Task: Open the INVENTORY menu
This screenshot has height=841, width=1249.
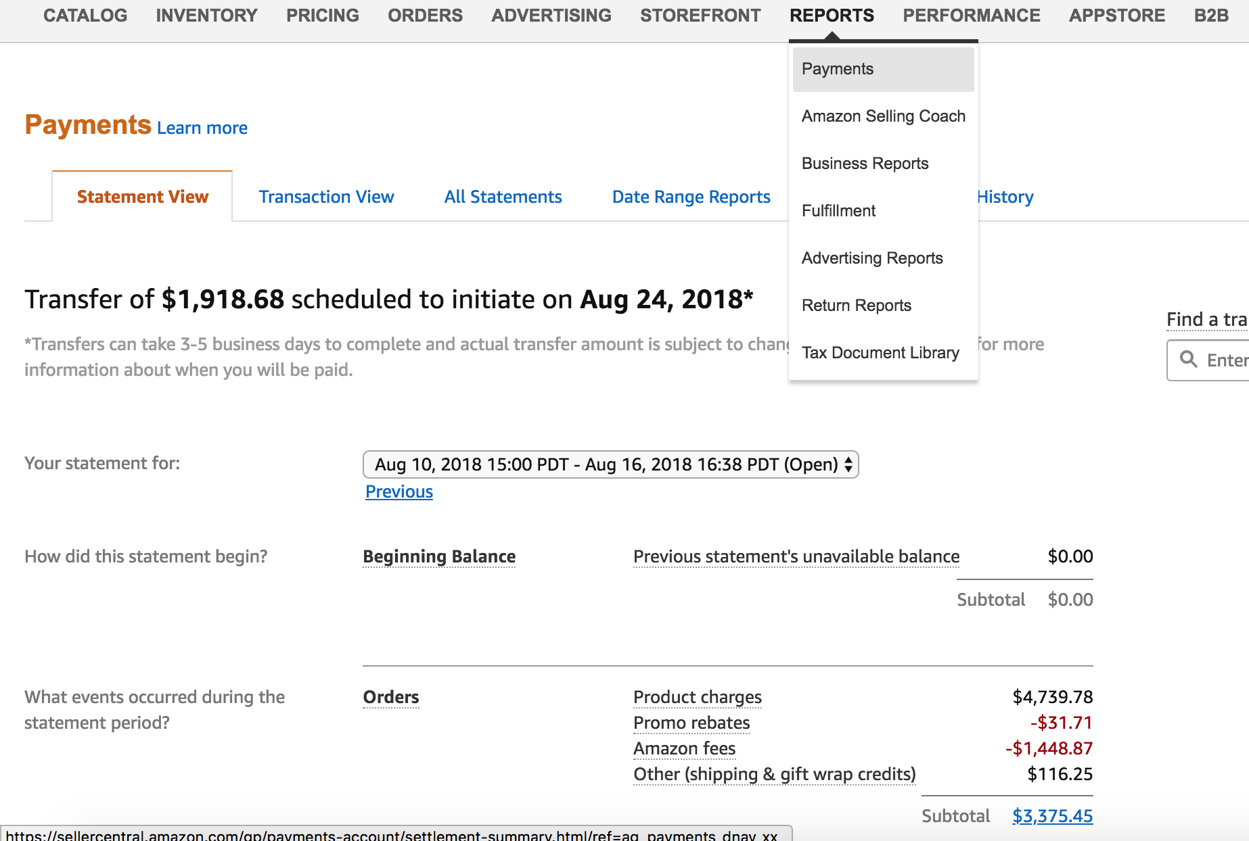Action: coord(206,16)
